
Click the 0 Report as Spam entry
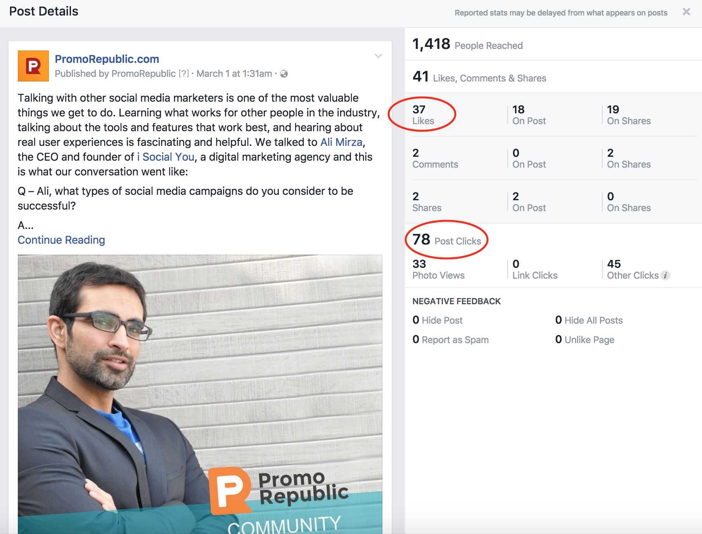(451, 339)
